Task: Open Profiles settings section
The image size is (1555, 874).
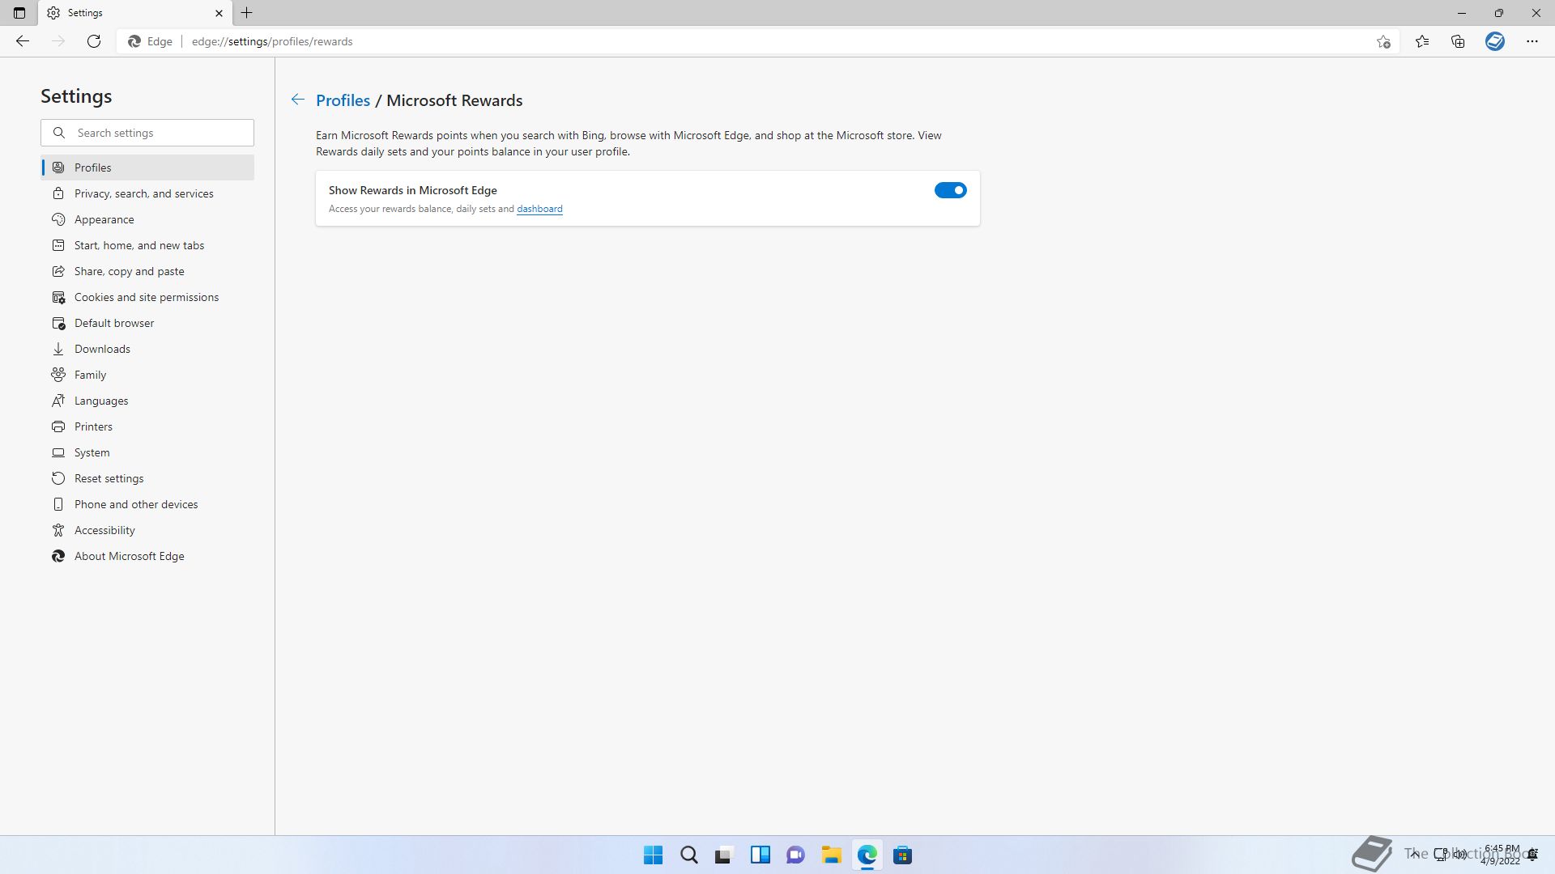Action: (x=147, y=168)
